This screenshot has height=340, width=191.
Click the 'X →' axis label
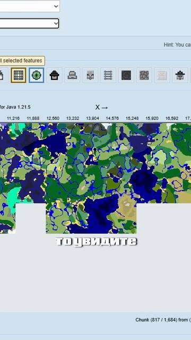101,107
